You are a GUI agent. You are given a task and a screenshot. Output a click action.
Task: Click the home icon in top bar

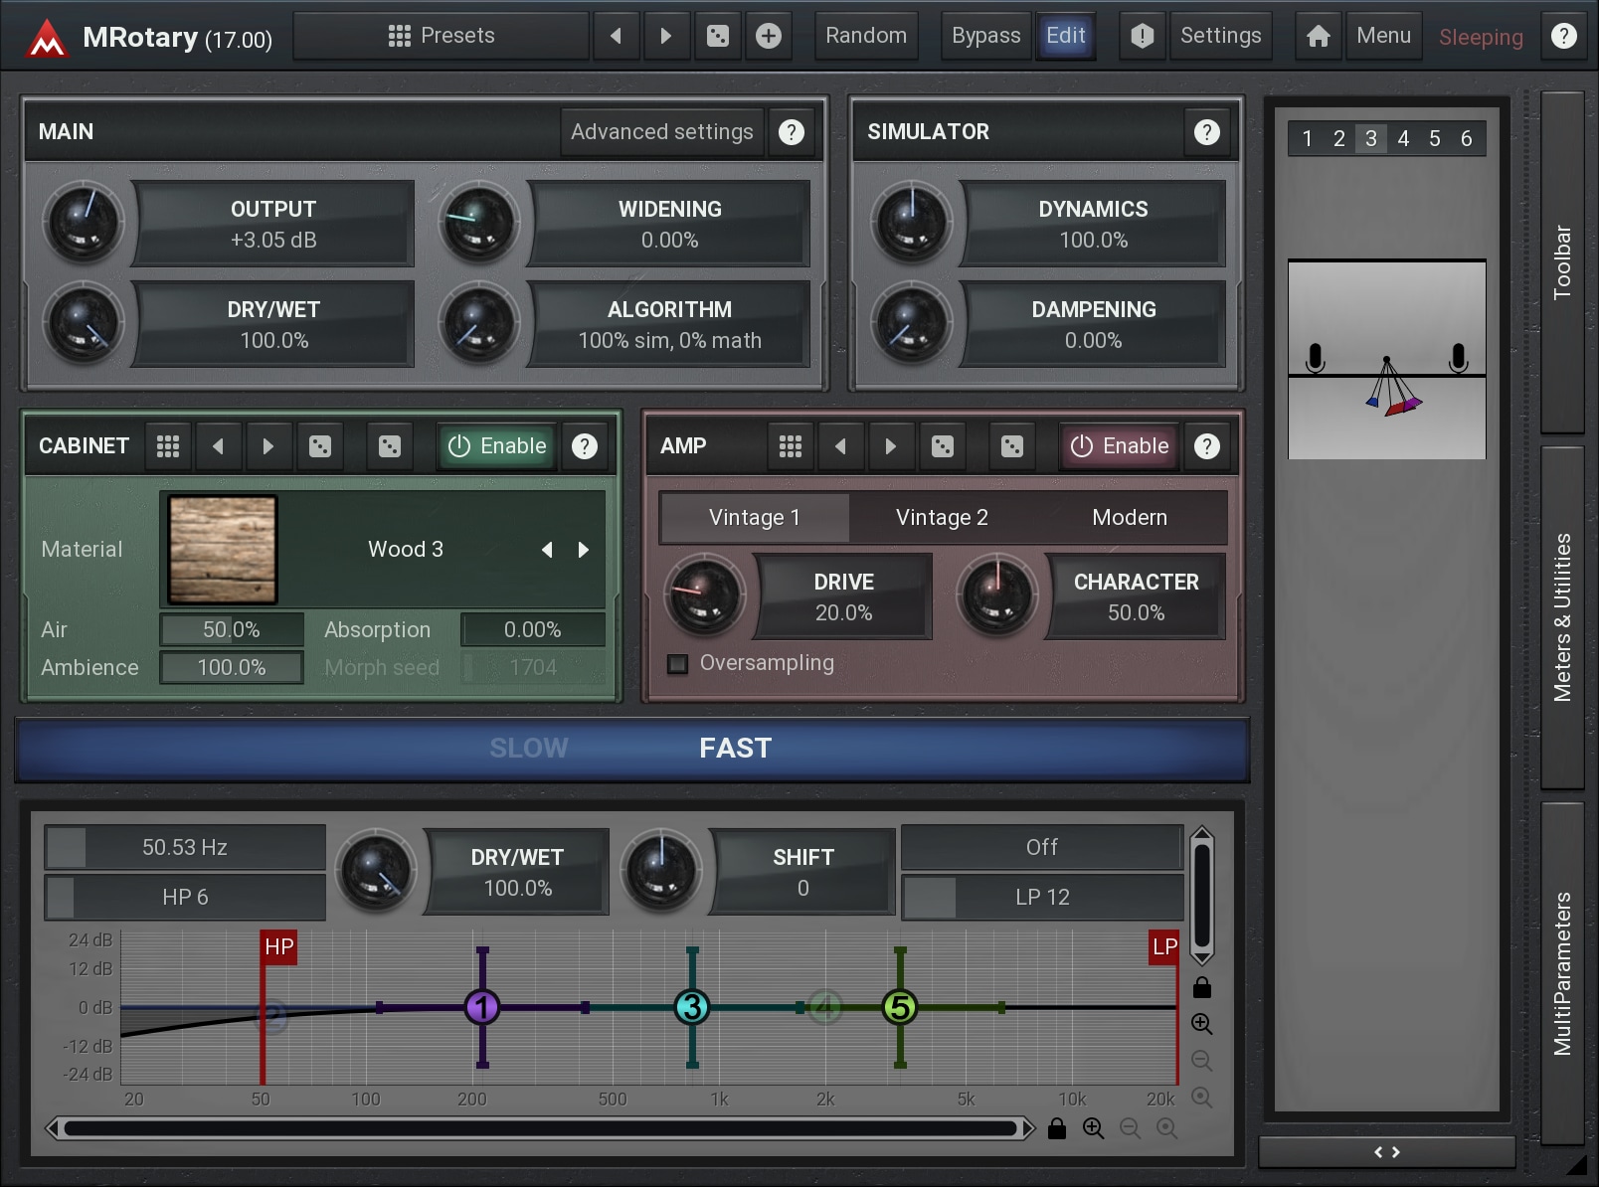[x=1318, y=37]
